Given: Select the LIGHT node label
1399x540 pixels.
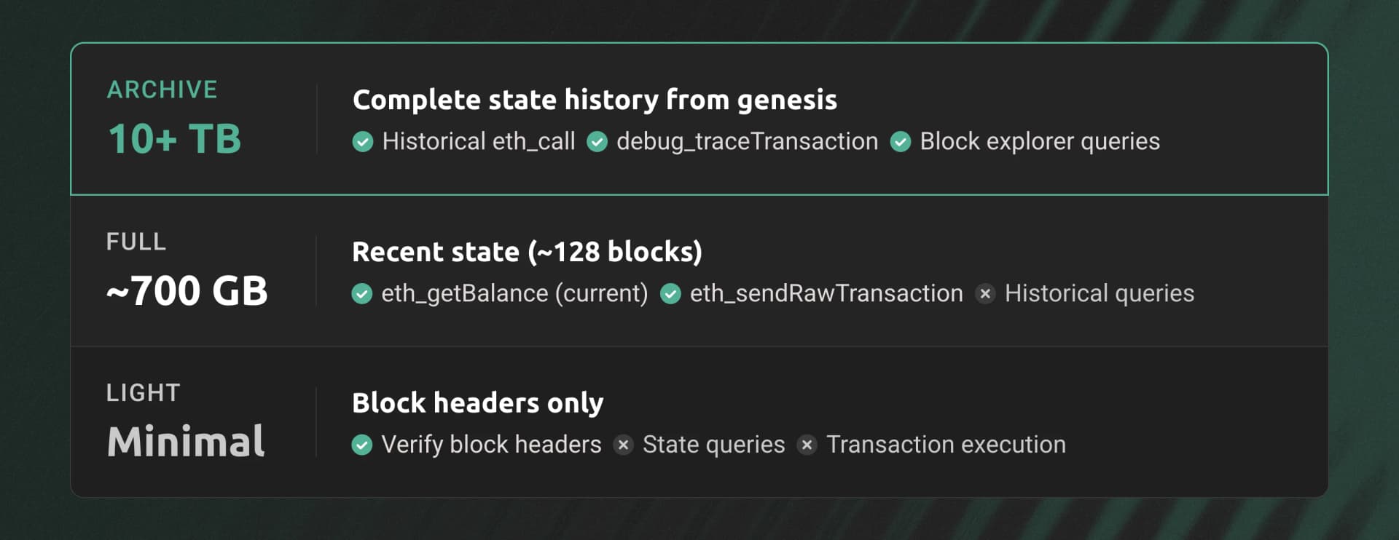Looking at the screenshot, I should pyautogui.click(x=143, y=393).
